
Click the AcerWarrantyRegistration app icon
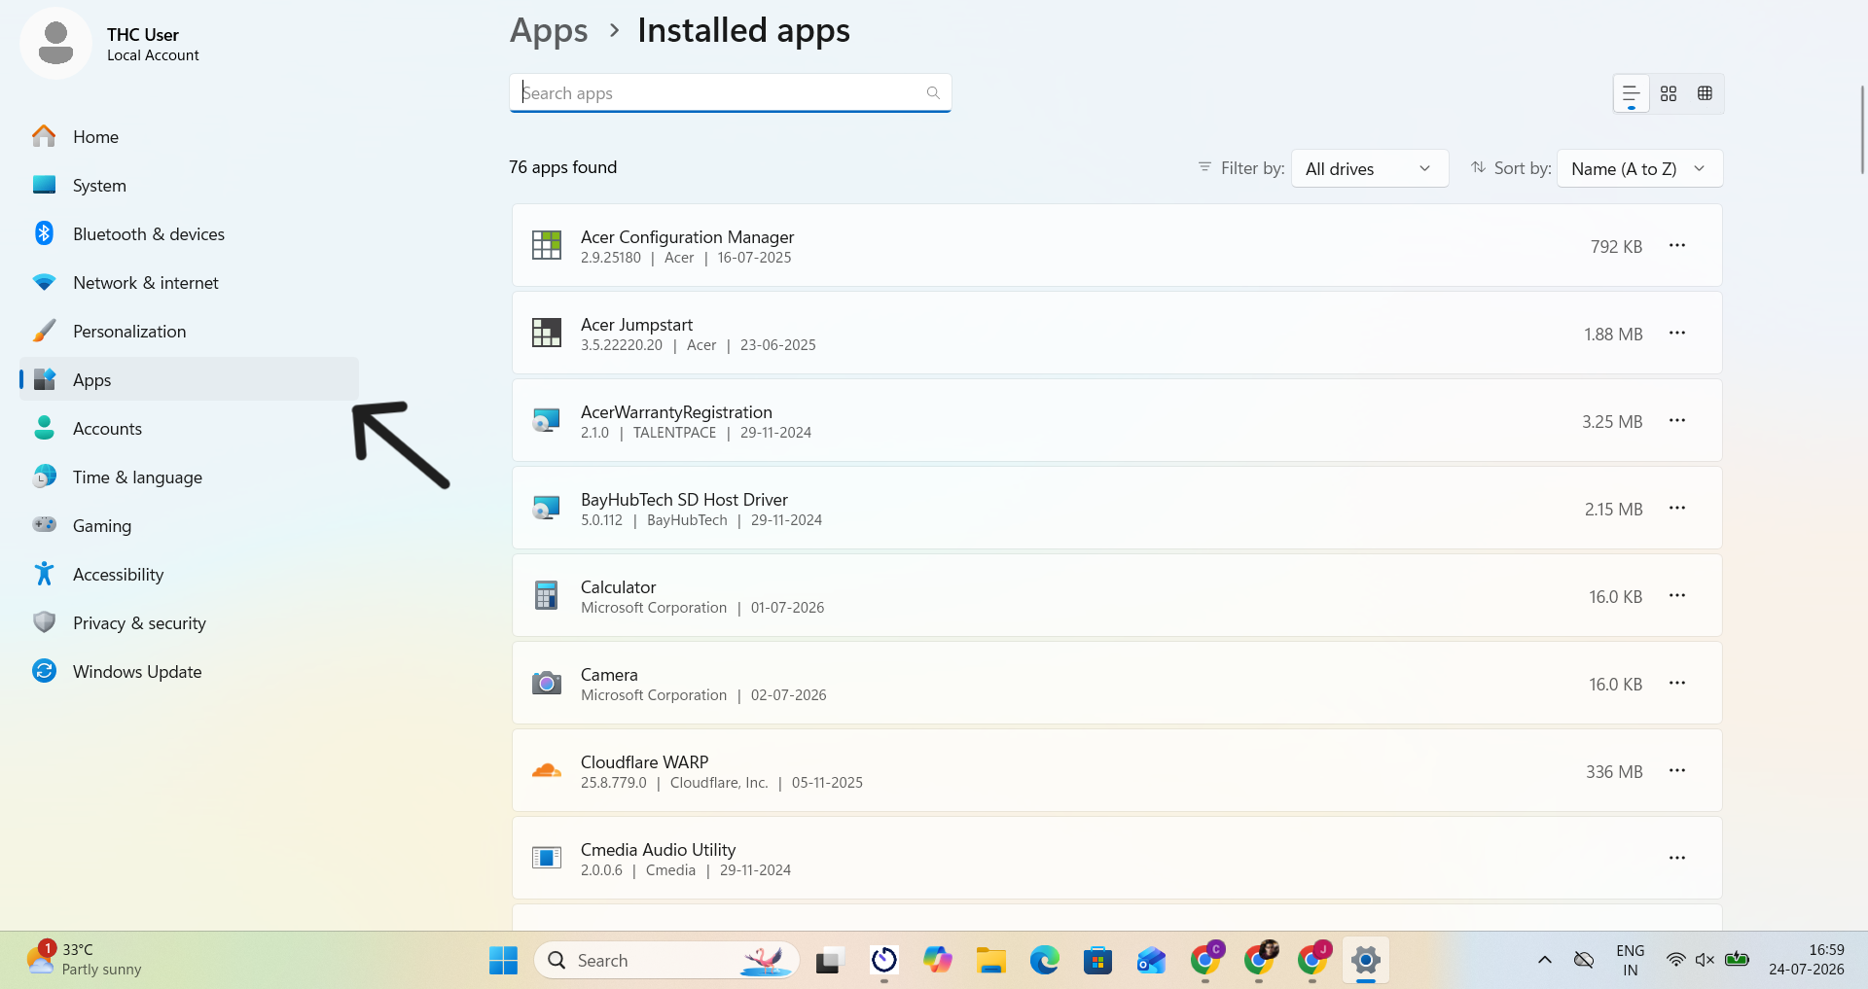[x=547, y=420]
